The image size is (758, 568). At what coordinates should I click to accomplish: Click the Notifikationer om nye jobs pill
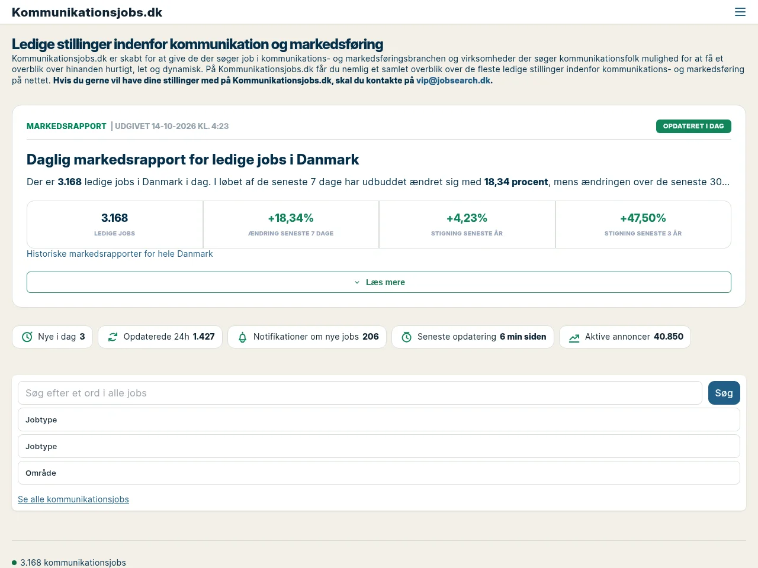click(x=307, y=337)
